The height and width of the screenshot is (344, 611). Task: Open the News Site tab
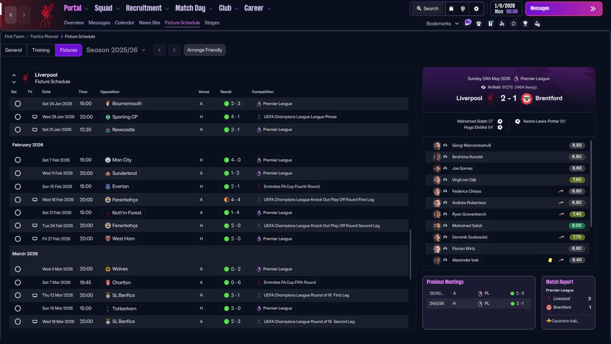point(149,22)
